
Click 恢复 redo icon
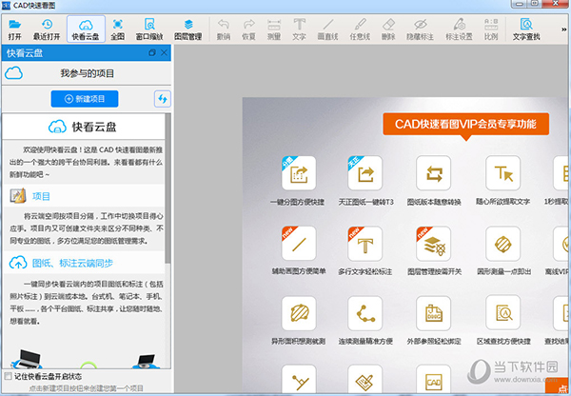coord(248,30)
